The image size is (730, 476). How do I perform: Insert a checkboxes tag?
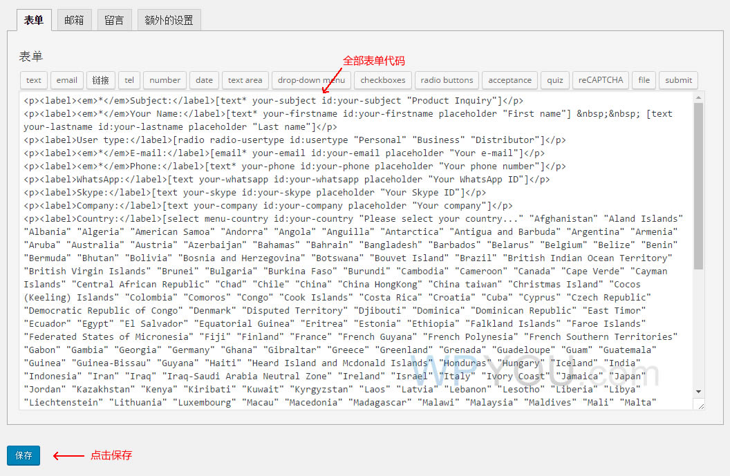click(x=383, y=80)
